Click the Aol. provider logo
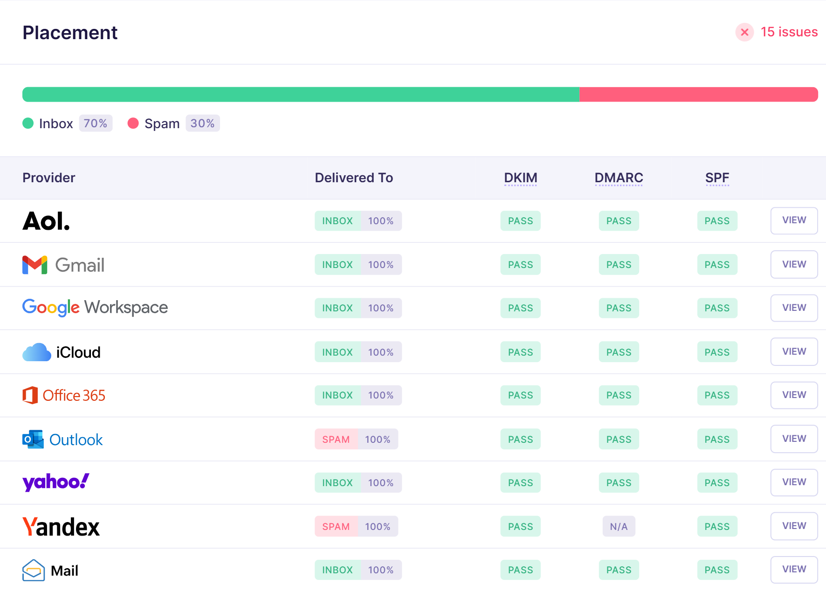This screenshot has height=591, width=826. pos(46,221)
